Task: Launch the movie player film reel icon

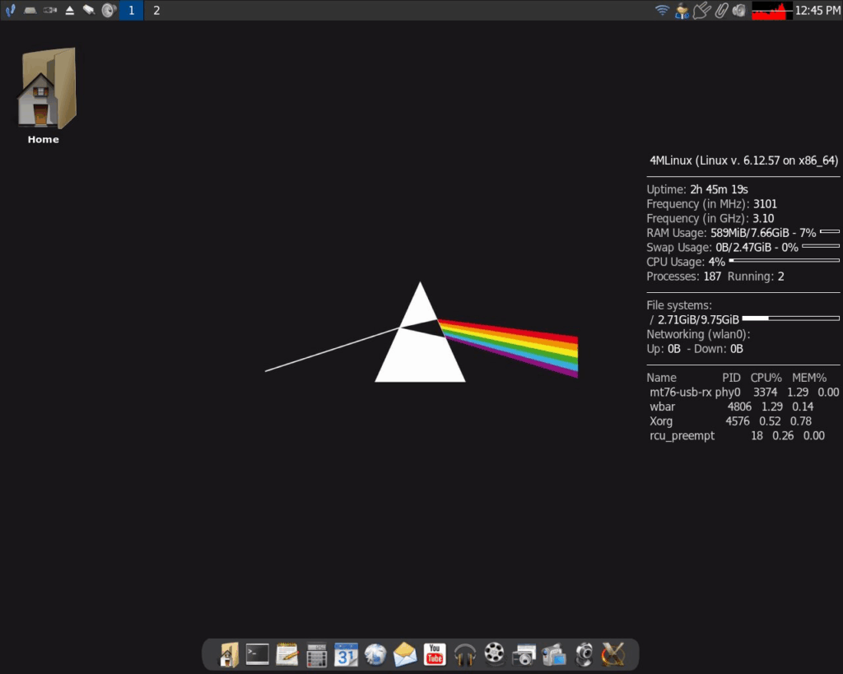Action: coord(493,654)
